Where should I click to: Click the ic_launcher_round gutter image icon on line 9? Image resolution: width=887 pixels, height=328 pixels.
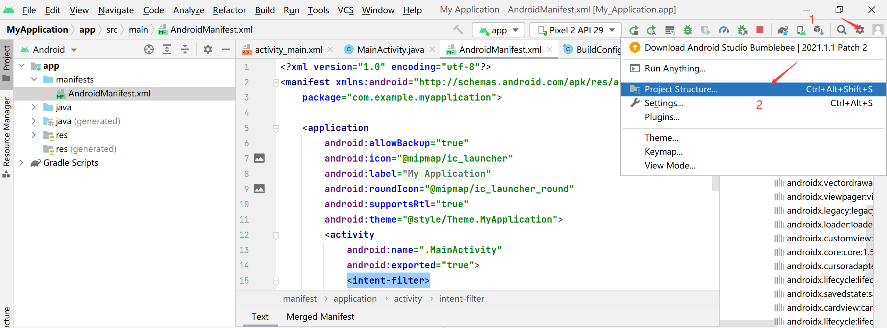coord(259,189)
